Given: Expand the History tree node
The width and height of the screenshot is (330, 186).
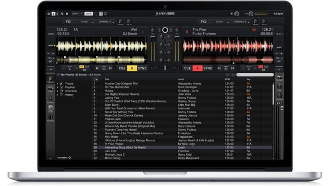Looking at the screenshot, I should [57, 95].
